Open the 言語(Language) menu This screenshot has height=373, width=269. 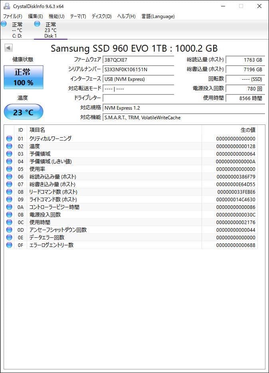click(x=158, y=16)
